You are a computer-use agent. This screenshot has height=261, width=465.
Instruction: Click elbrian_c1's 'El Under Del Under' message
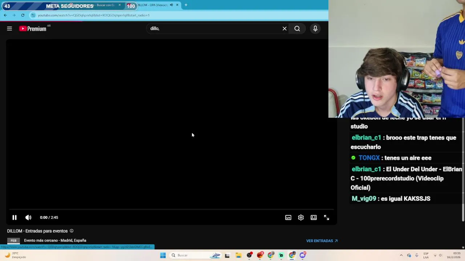[406, 178]
